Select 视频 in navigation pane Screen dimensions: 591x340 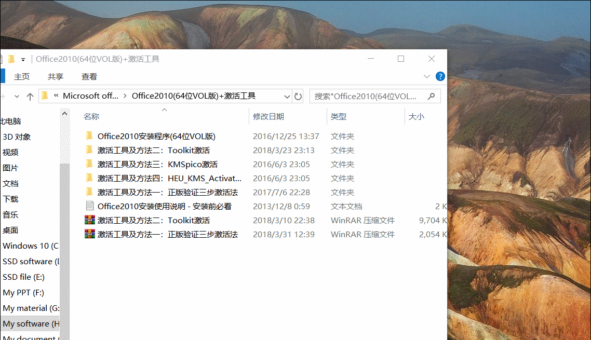[10, 152]
